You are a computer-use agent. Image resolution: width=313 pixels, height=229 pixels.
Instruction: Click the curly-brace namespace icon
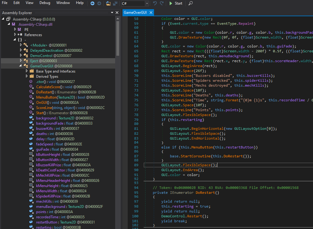20,40
